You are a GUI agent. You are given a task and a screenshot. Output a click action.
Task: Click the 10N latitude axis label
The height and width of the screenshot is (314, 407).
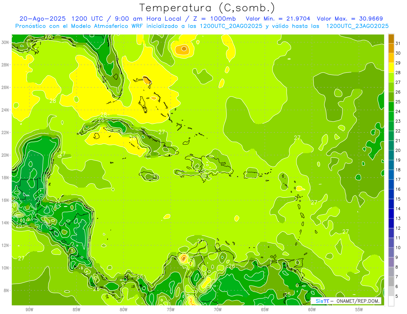(5, 268)
